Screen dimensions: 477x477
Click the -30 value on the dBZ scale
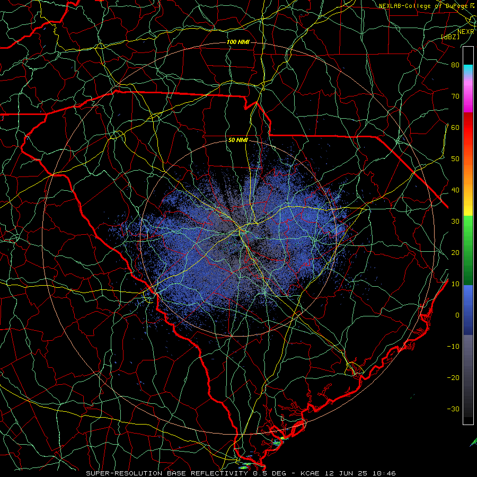453,409
